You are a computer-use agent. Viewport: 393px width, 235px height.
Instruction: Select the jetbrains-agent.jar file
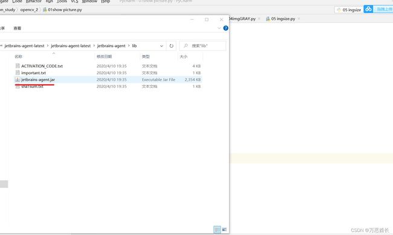tap(38, 80)
